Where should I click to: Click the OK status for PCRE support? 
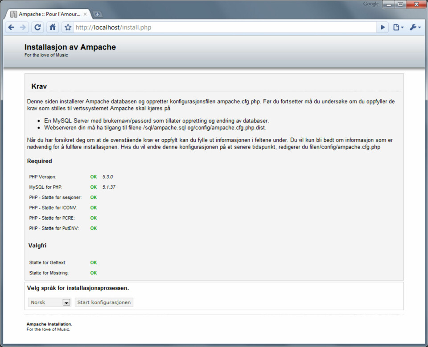[x=93, y=218]
